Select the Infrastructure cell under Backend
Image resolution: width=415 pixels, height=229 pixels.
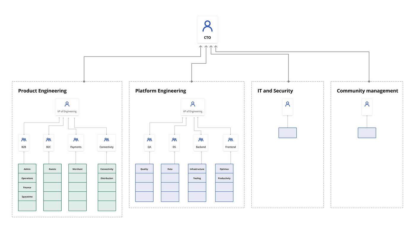point(197,169)
